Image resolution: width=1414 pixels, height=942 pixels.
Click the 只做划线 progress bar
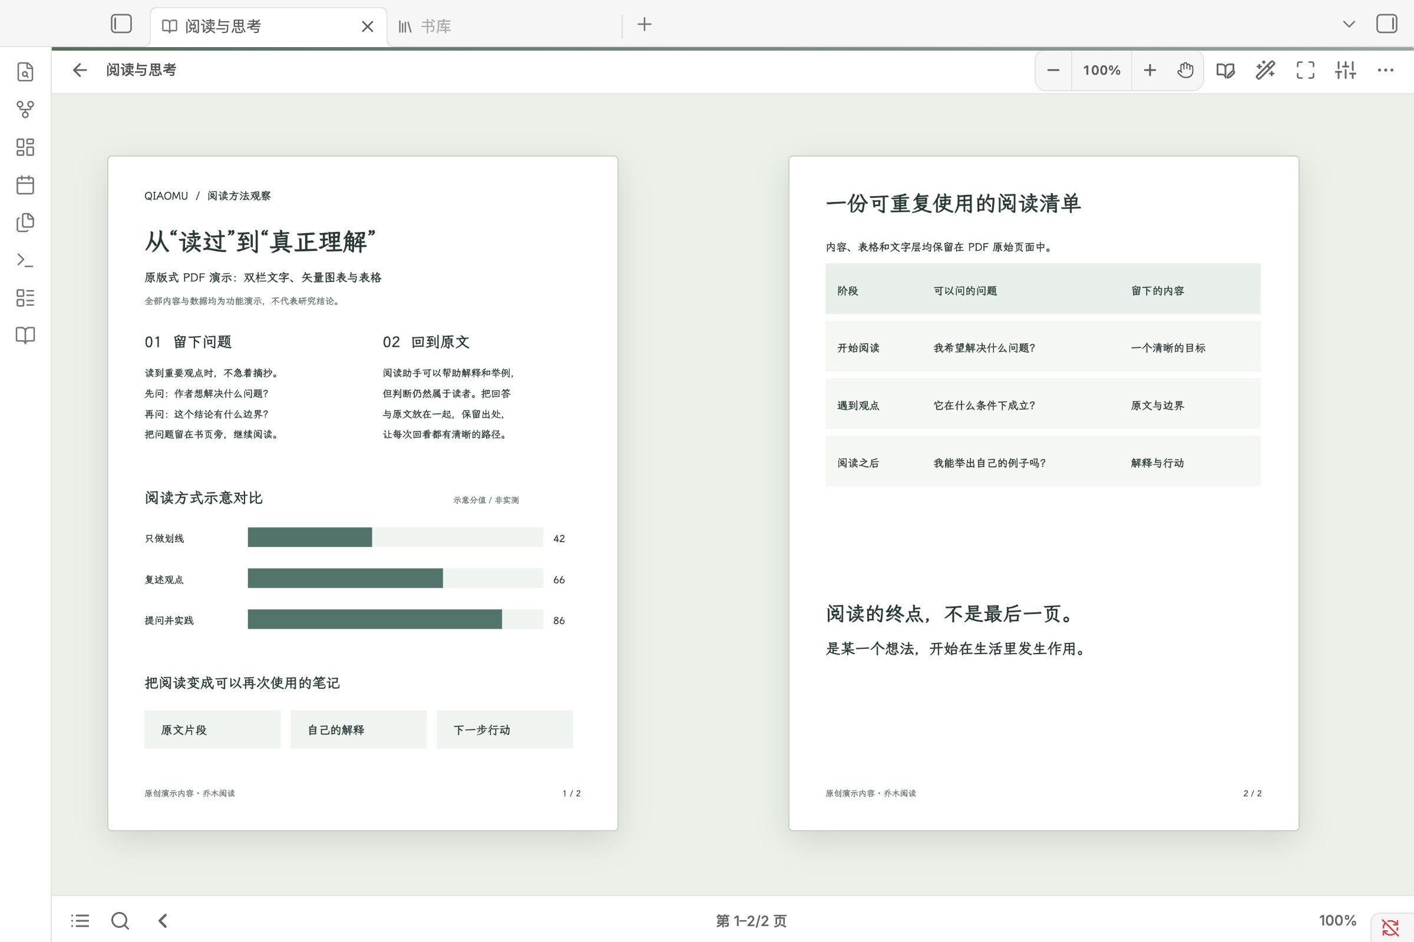pos(395,537)
